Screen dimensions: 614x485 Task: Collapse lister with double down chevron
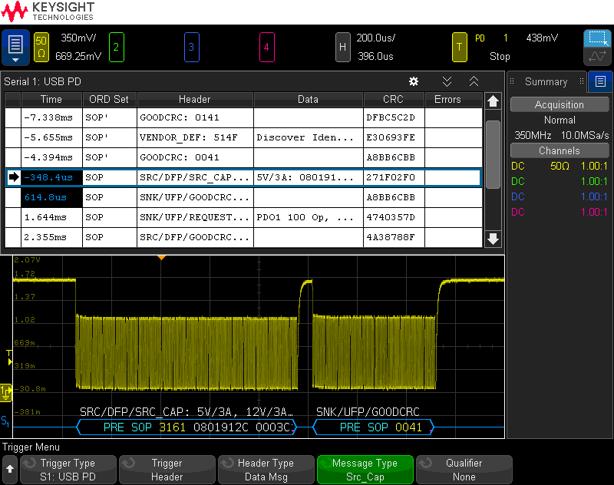(447, 81)
